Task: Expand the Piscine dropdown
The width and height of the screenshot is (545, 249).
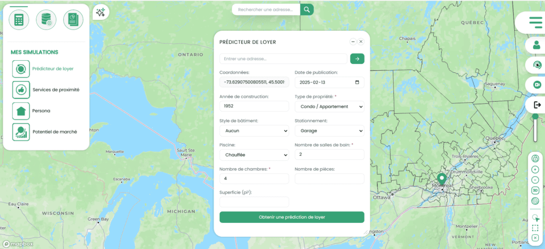Action: (x=254, y=155)
